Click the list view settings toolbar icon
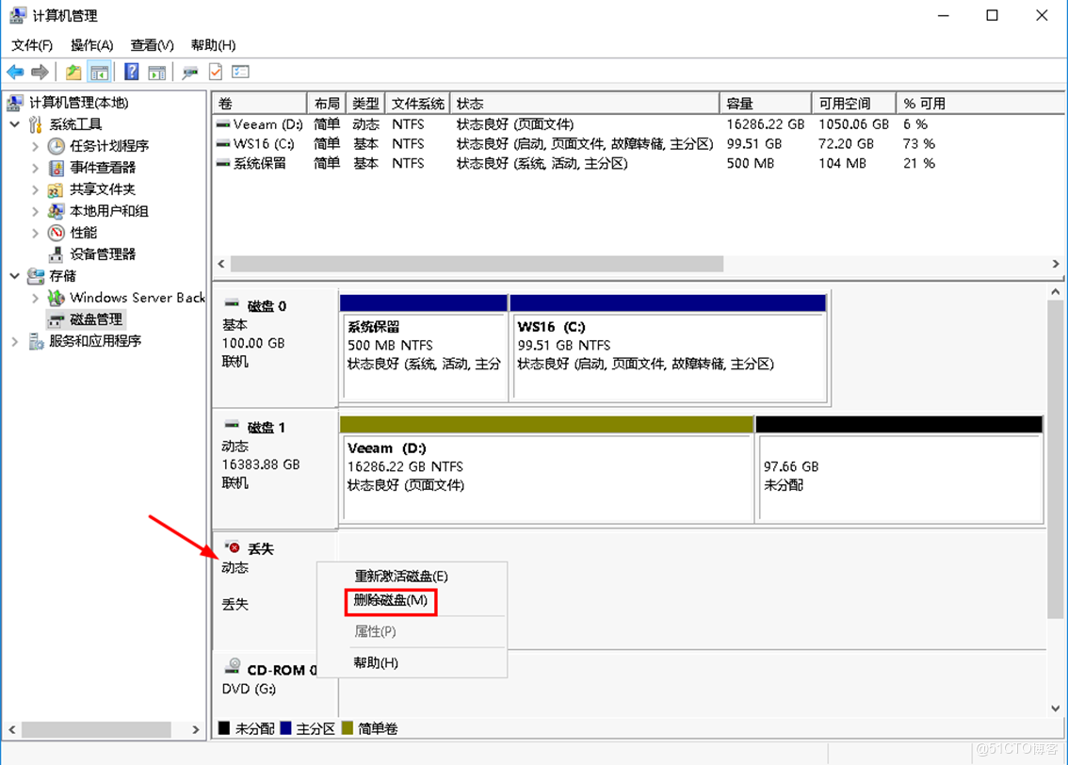Image resolution: width=1068 pixels, height=765 pixels. tap(240, 72)
